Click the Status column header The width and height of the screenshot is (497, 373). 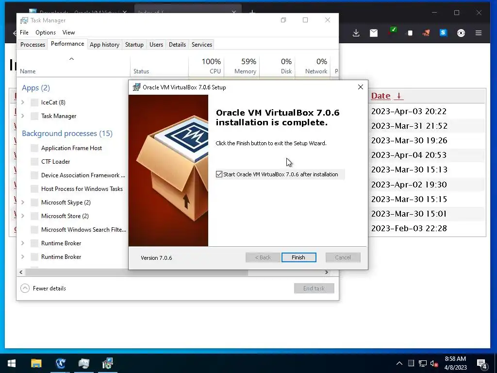point(159,66)
